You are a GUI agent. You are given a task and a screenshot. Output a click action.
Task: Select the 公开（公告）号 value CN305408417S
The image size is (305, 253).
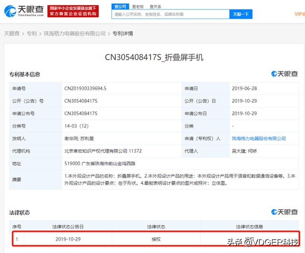pyautogui.click(x=81, y=101)
